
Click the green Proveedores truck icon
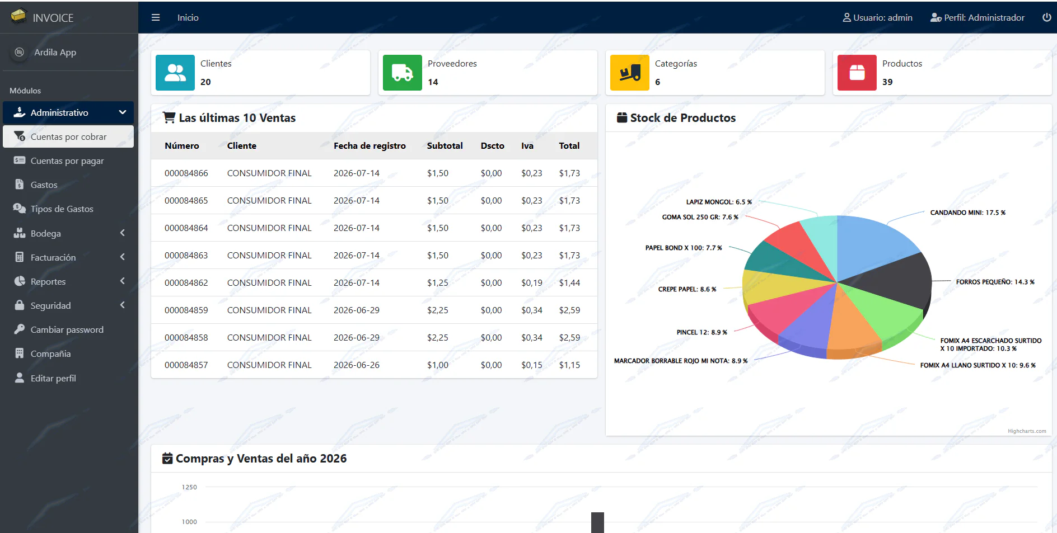[403, 73]
